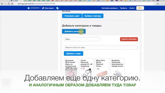Open the browser home icon
The image size is (165, 93).
pyautogui.click(x=12, y=4)
